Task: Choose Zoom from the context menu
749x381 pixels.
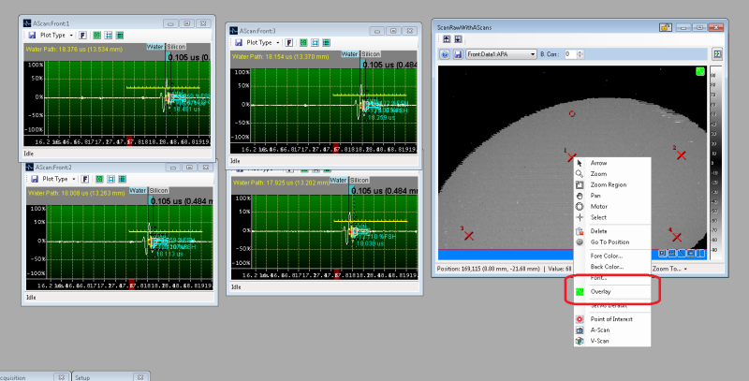Action: (x=612, y=174)
